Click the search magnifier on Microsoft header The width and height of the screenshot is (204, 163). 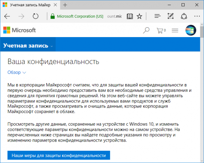point(146,30)
